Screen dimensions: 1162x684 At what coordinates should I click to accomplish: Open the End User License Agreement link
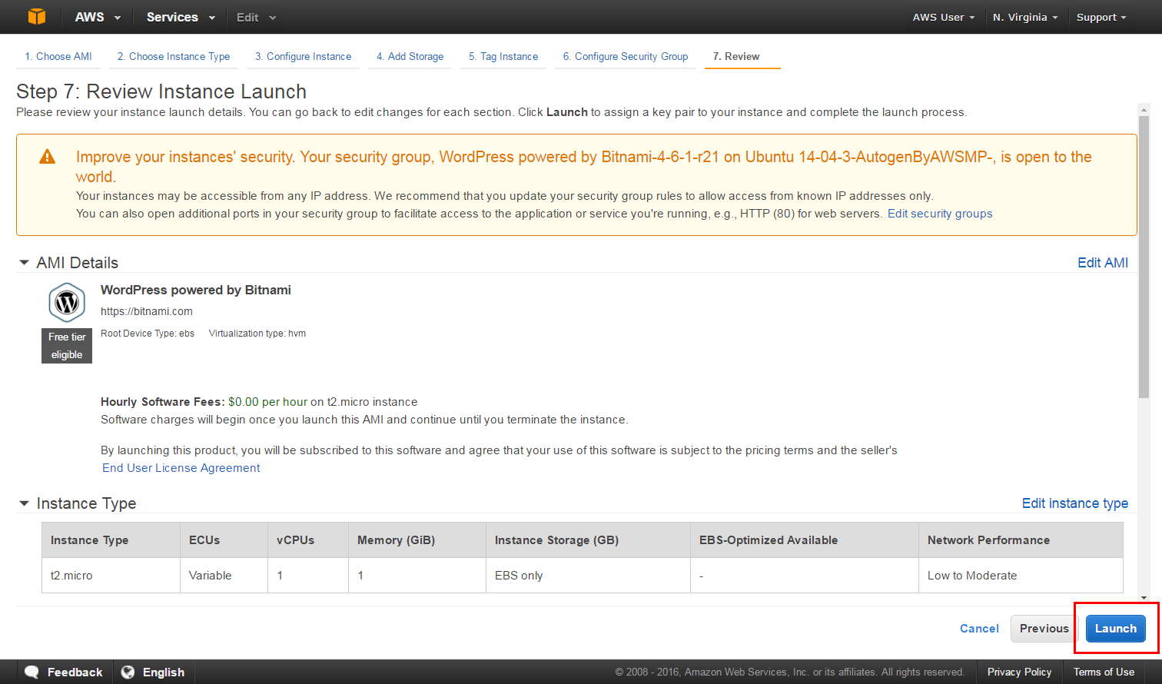coord(181,468)
